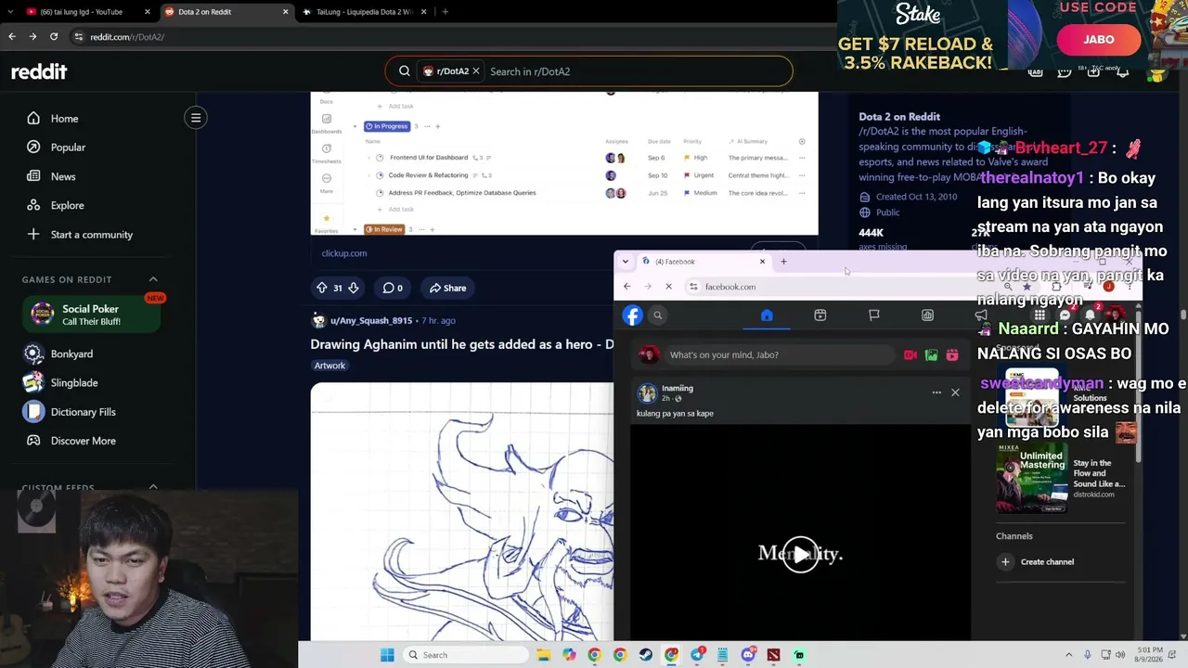This screenshot has width=1188, height=668.
Task: Click the Reddit logo
Action: click(x=39, y=71)
